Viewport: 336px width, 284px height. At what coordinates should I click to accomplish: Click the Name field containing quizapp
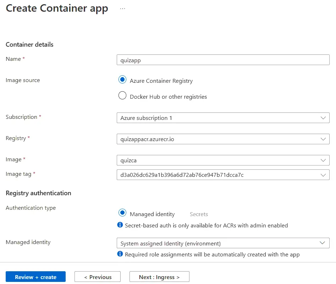coord(223,60)
